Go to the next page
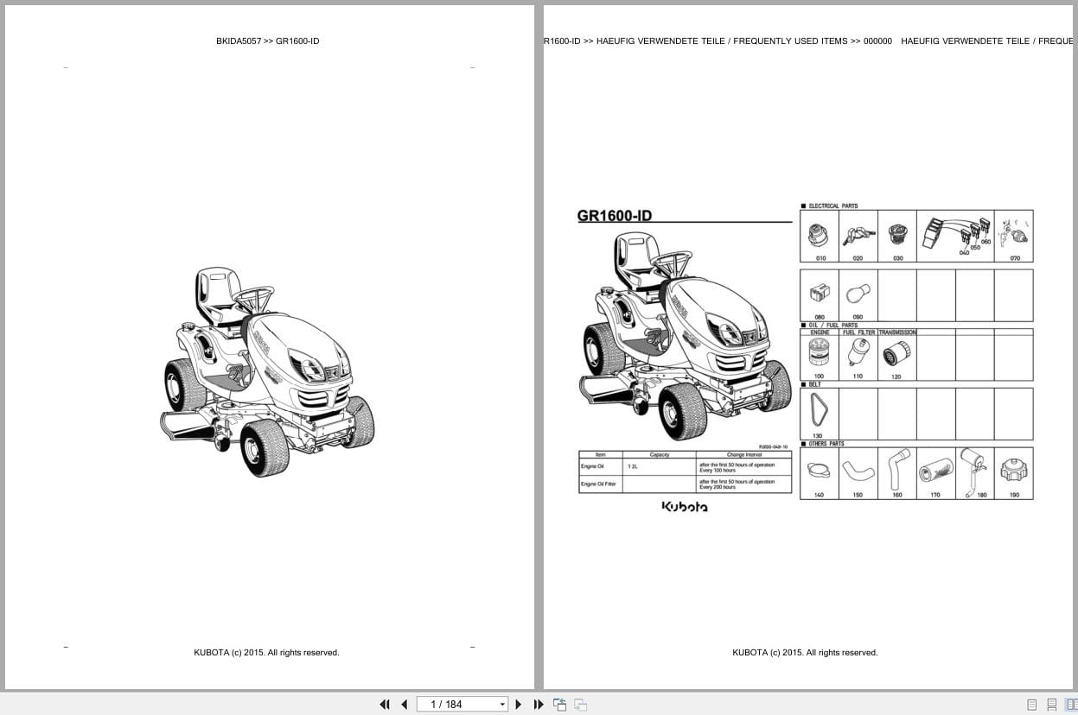This screenshot has height=715, width=1078. pyautogui.click(x=519, y=705)
